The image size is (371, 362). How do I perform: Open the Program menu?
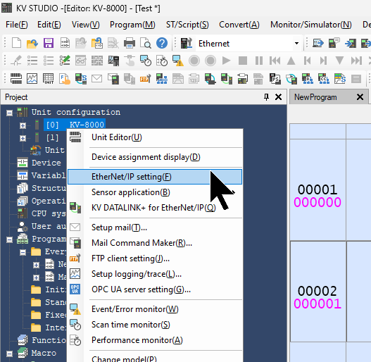pyautogui.click(x=132, y=25)
